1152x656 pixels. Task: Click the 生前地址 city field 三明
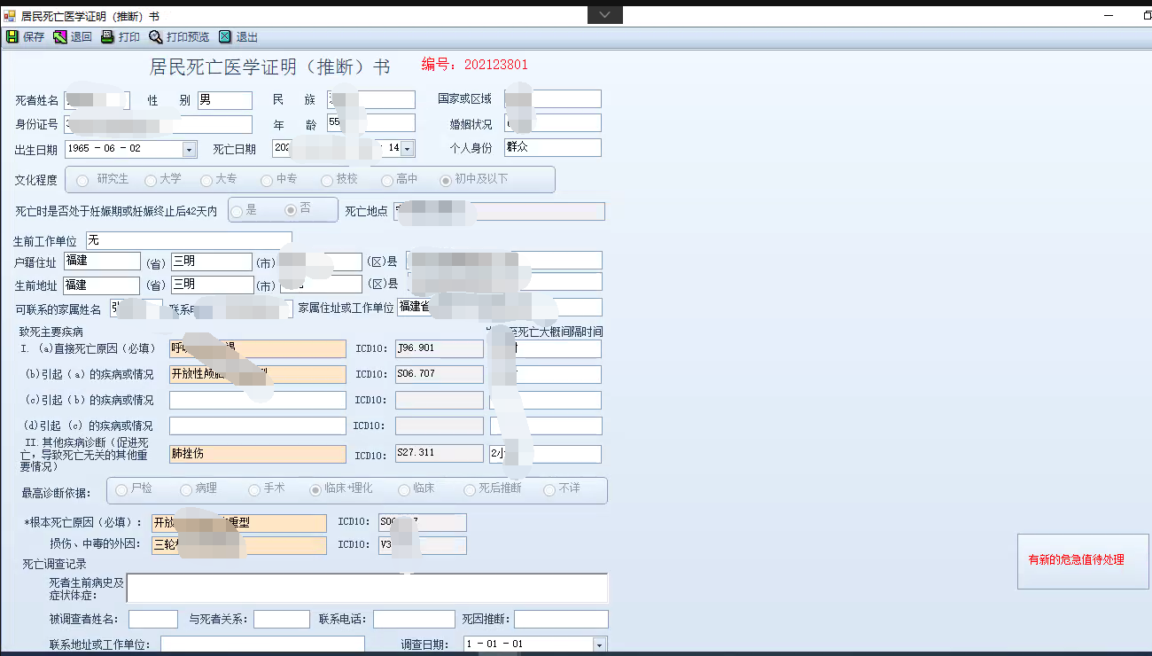[212, 285]
